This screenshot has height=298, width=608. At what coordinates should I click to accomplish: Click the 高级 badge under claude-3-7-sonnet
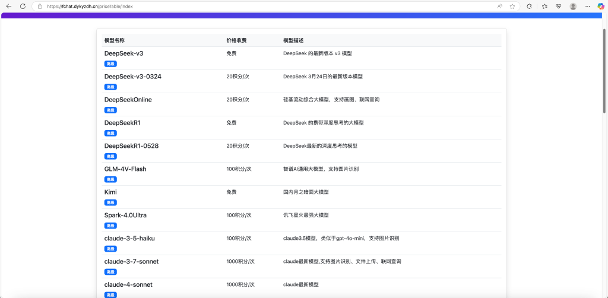110,272
